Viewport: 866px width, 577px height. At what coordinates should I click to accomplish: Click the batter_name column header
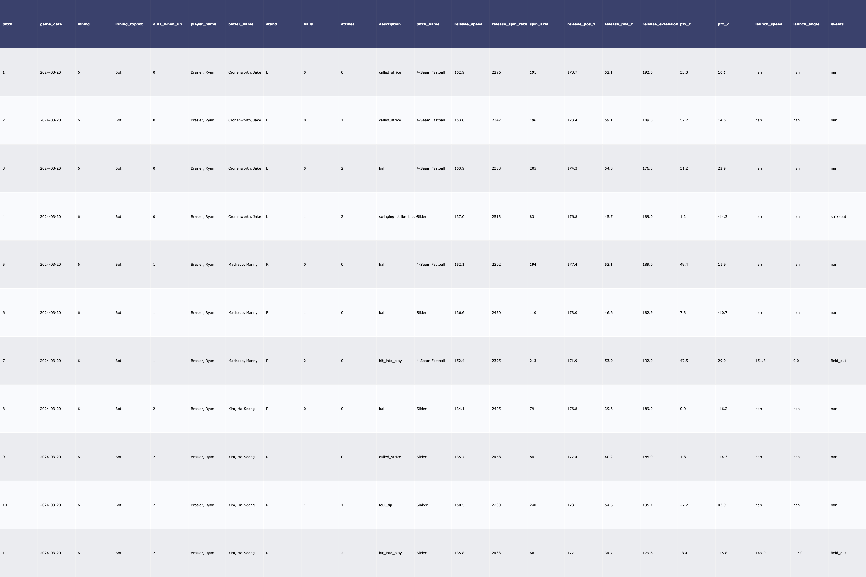(x=241, y=24)
